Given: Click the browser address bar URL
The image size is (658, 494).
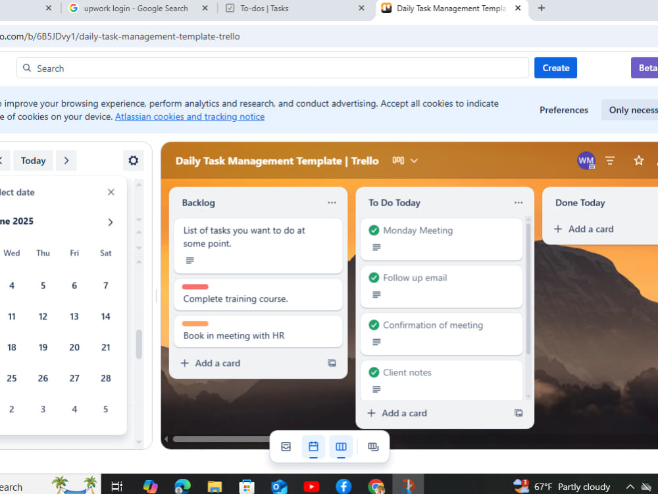Looking at the screenshot, I should [120, 36].
